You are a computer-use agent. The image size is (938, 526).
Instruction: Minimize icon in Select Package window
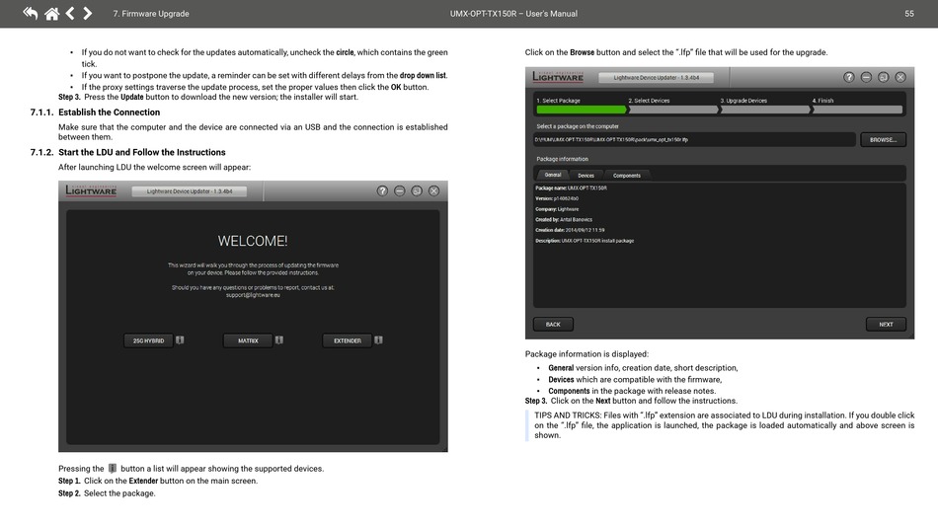click(x=866, y=77)
